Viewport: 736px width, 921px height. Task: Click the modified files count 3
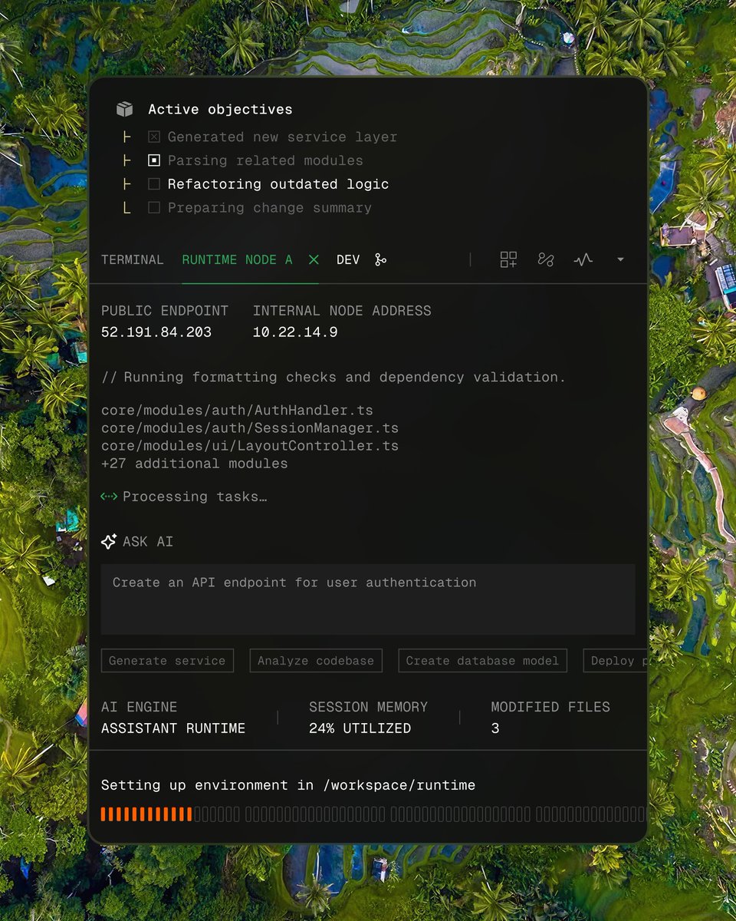click(495, 728)
